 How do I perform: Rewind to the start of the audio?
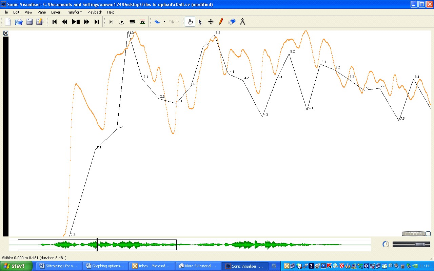point(54,22)
